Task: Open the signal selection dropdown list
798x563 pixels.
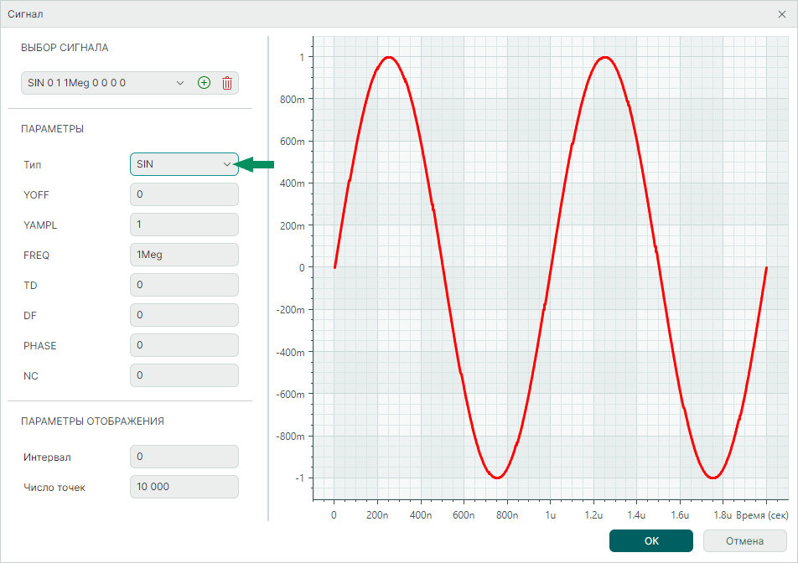Action: (x=179, y=83)
